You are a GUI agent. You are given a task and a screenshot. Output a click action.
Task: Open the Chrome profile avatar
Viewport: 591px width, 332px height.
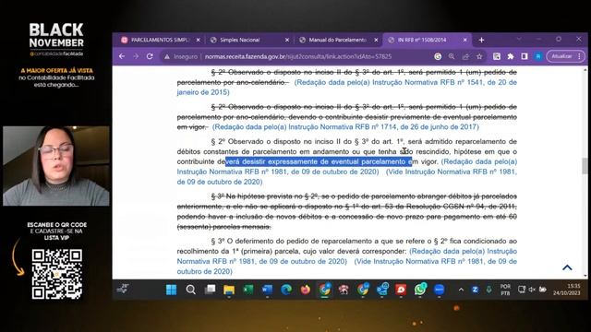click(x=538, y=56)
